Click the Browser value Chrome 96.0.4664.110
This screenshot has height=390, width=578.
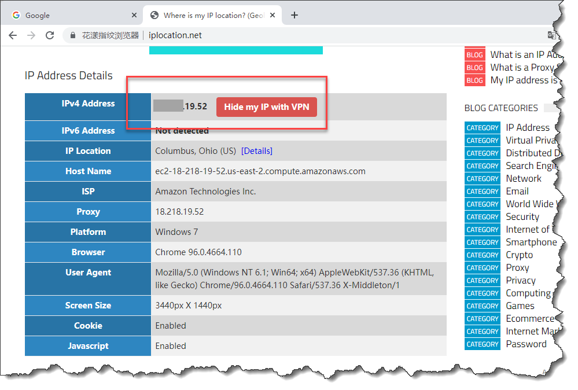[x=198, y=252]
